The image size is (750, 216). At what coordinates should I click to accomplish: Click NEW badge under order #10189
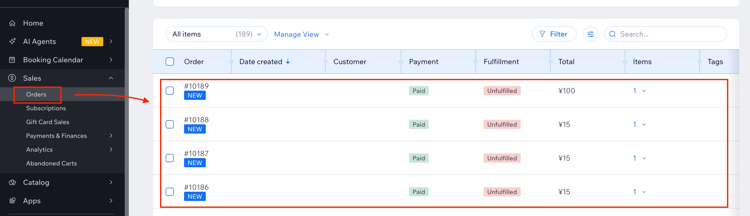(195, 95)
